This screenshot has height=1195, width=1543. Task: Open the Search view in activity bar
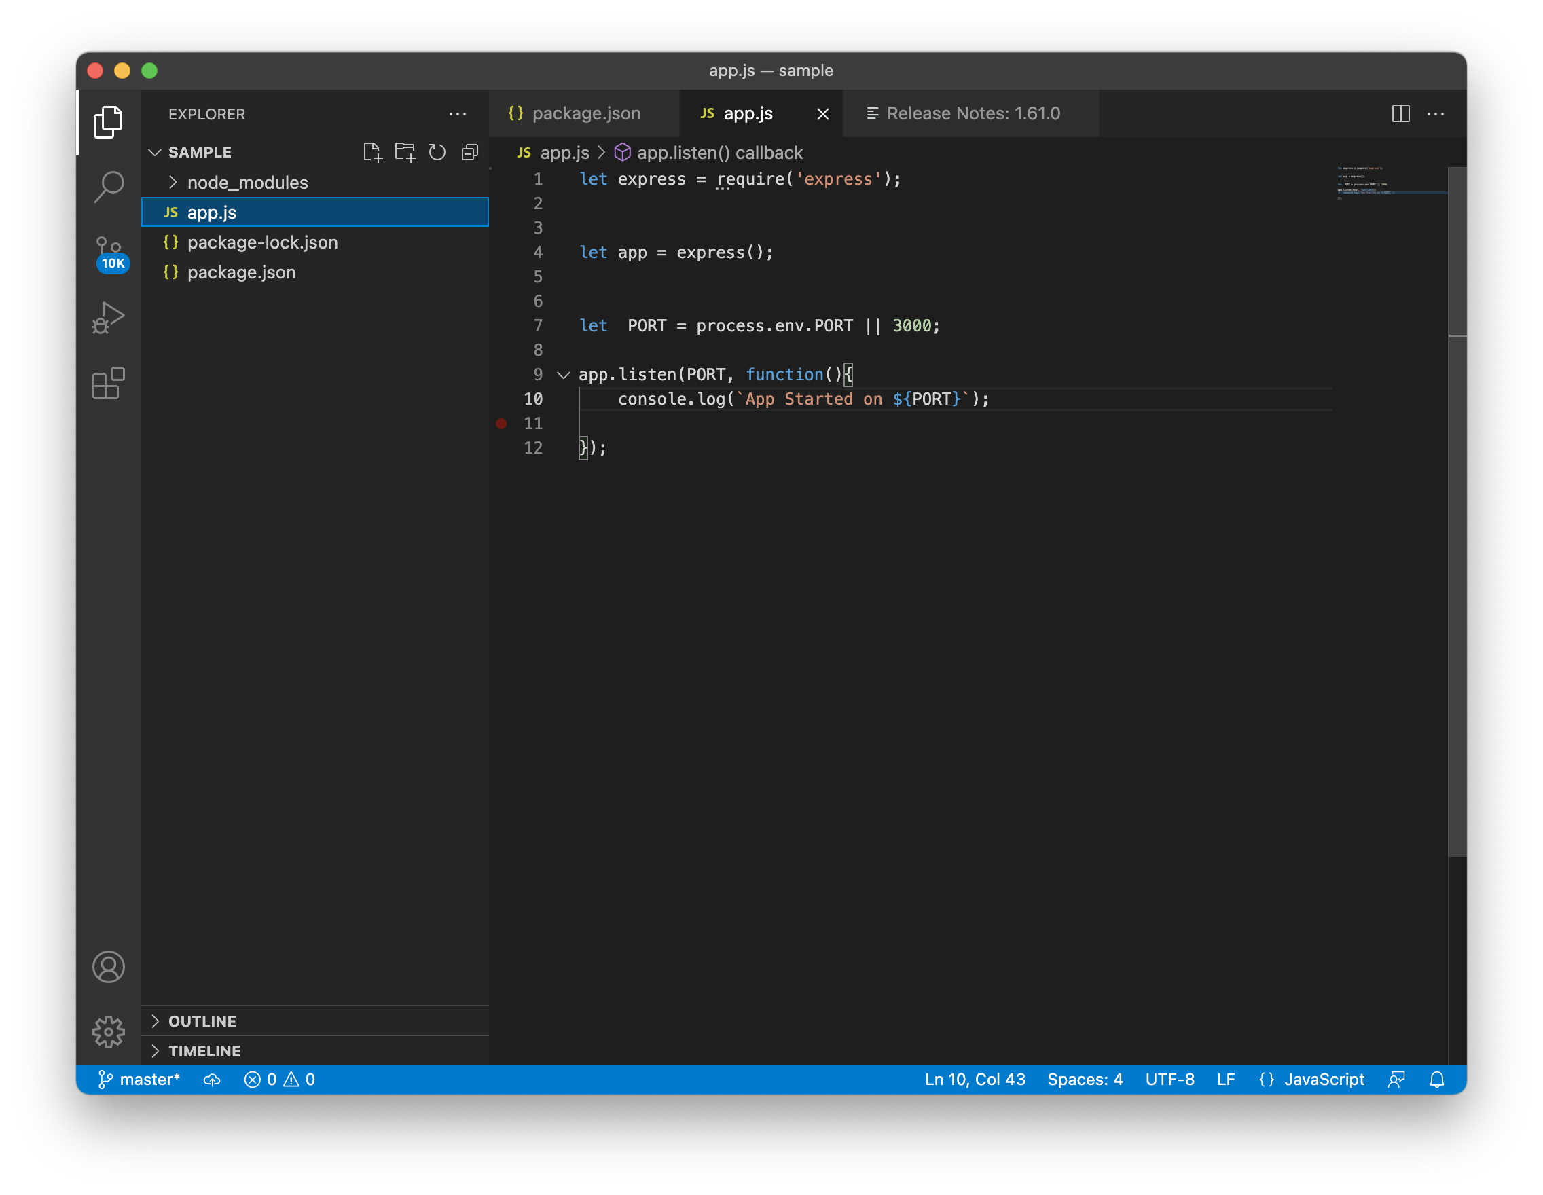coord(109,187)
